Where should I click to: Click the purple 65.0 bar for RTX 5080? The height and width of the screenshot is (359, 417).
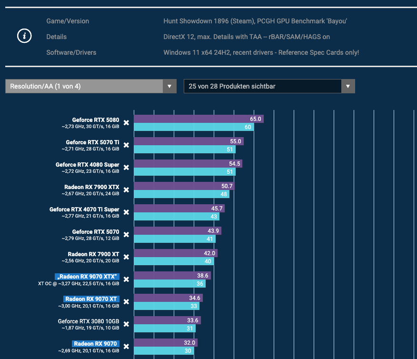click(199, 119)
